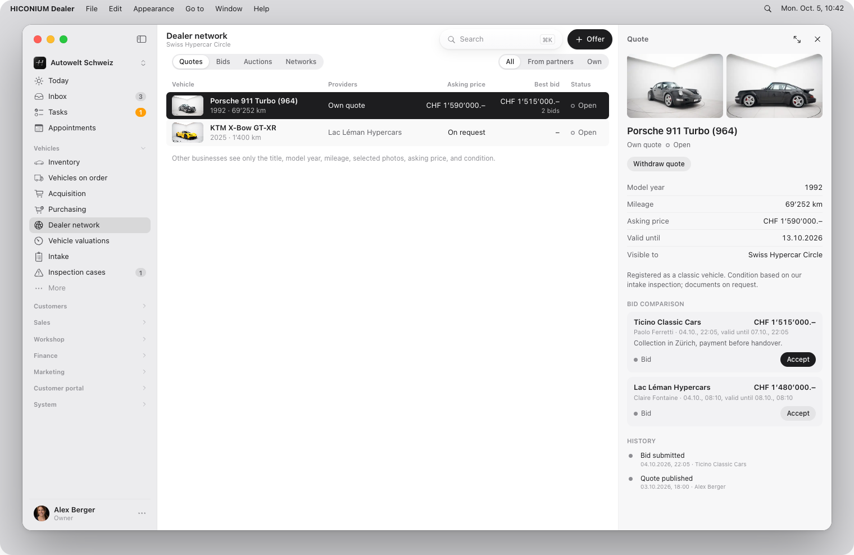Screen dimensions: 854x555
Task: Expand the Quote panel to full size
Action: click(x=797, y=39)
